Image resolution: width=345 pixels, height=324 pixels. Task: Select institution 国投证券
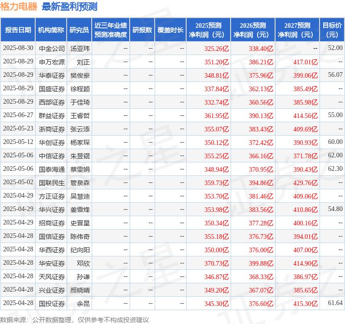click(52, 304)
